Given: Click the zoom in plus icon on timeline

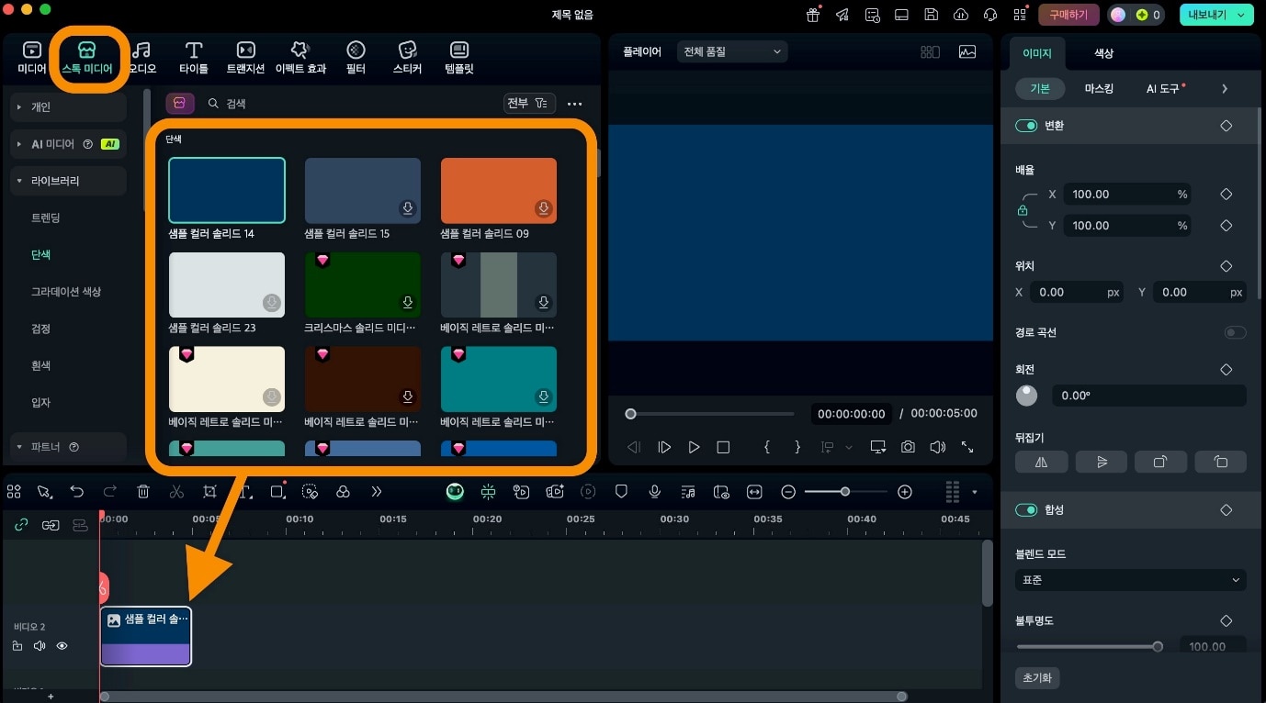Looking at the screenshot, I should coord(905,492).
